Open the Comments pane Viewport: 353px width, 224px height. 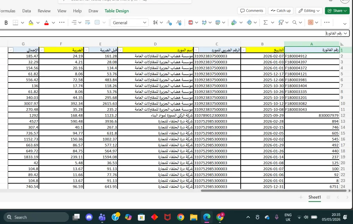click(251, 11)
